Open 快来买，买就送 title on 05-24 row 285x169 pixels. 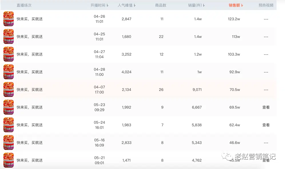click(x=30, y=125)
